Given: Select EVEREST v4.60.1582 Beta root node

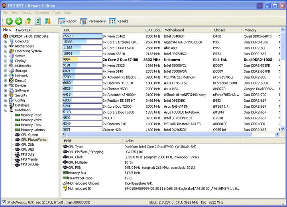Looking at the screenshot, I should [29, 36].
